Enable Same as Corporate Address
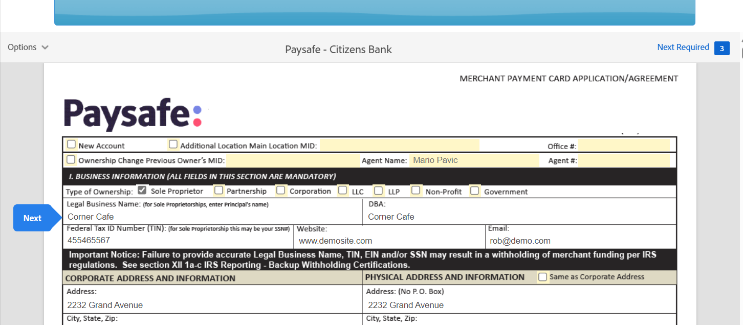743x331 pixels. [543, 277]
